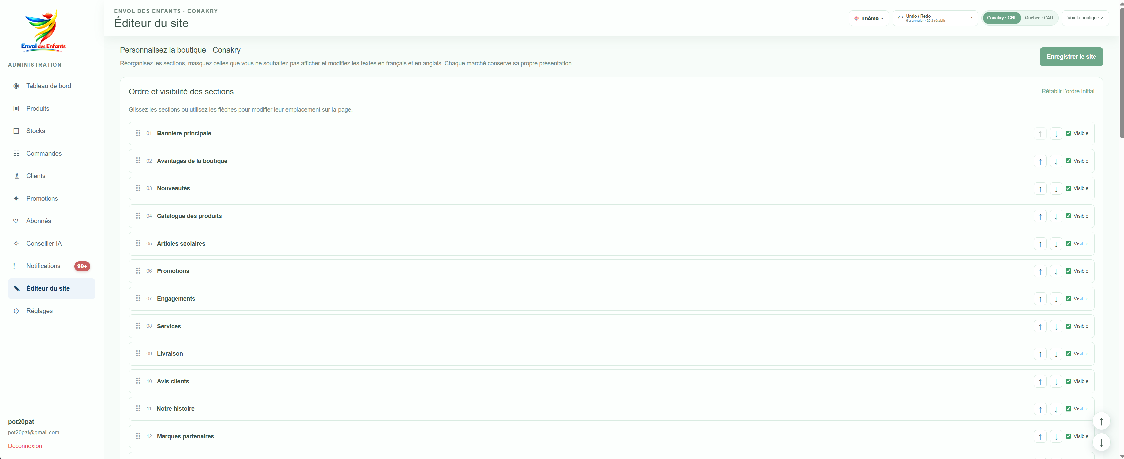1124x459 pixels.
Task: Uncheck Visible for Bannière principale
Action: [1068, 133]
